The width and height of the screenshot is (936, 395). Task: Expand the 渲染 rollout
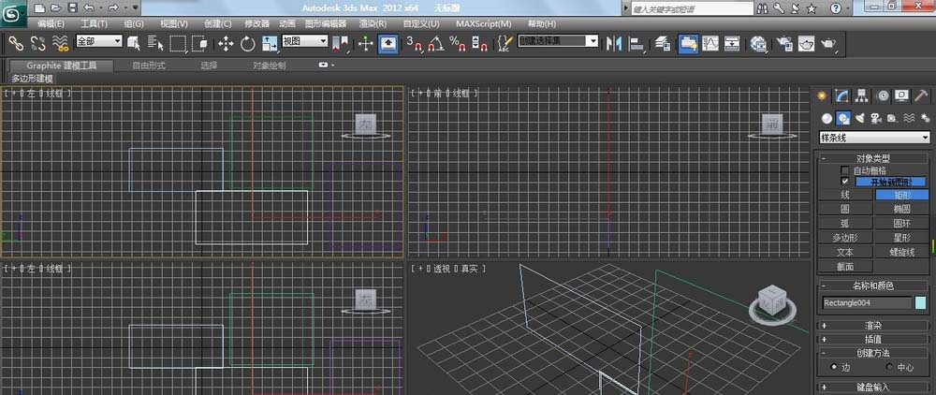click(873, 326)
